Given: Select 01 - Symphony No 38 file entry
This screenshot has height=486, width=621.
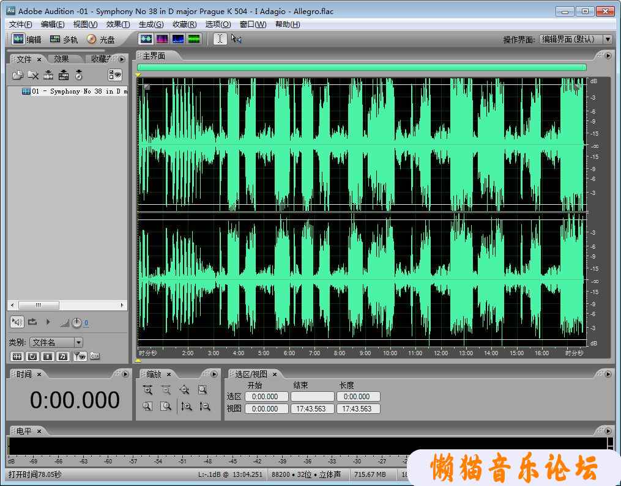Looking at the screenshot, I should (75, 92).
